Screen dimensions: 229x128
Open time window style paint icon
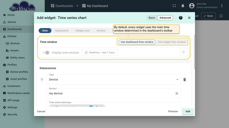coord(183,53)
